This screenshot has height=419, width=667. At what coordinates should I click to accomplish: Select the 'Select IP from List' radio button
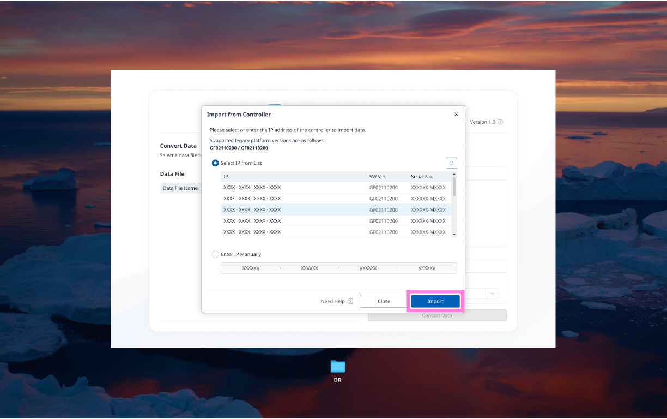[x=215, y=163]
